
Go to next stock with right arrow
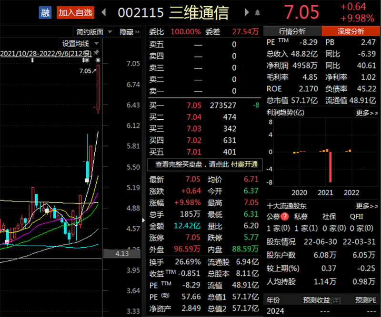(x=247, y=12)
